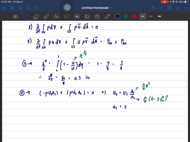Screen dimensions: 190x142
Task: Choose the green pen color
Action: coord(126,16)
